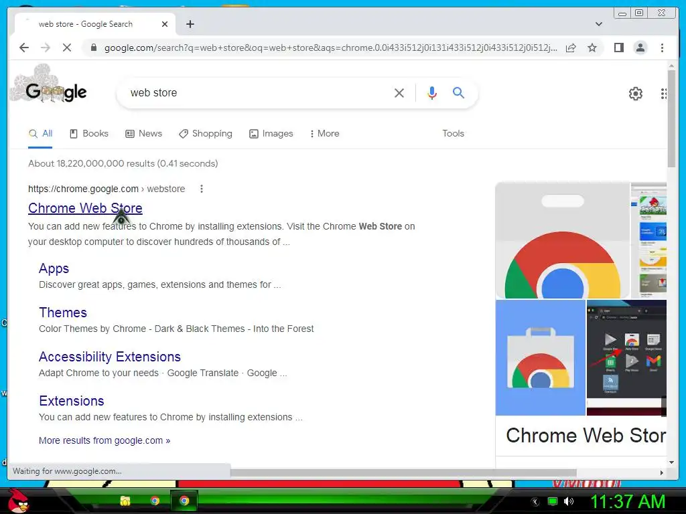Screen dimensions: 686x514
Task: Open the Google apps grid
Action: 663,94
